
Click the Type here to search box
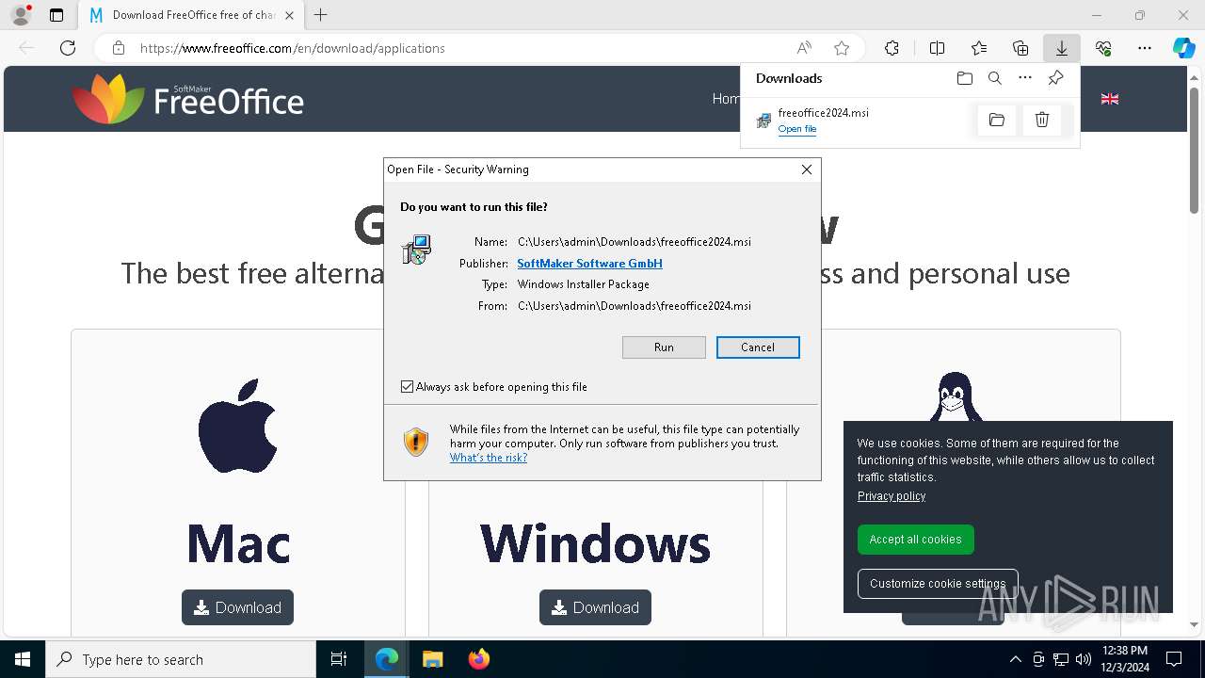point(181,659)
